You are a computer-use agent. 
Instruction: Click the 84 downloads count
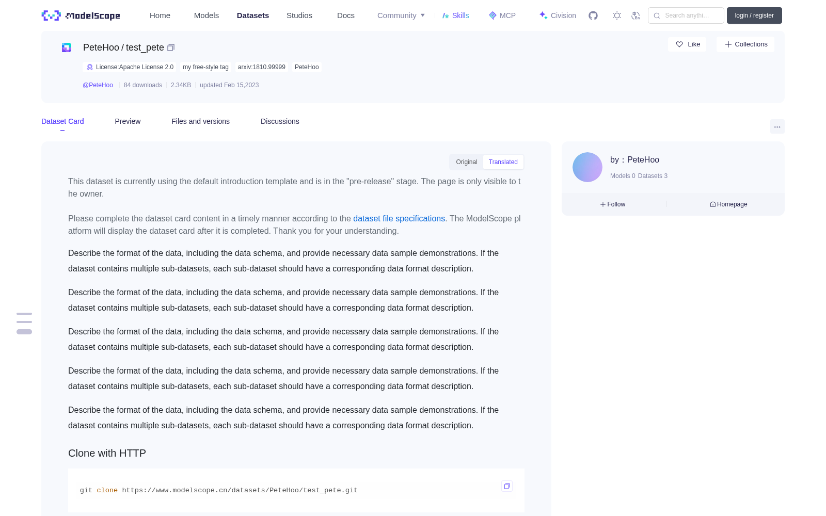point(143,85)
